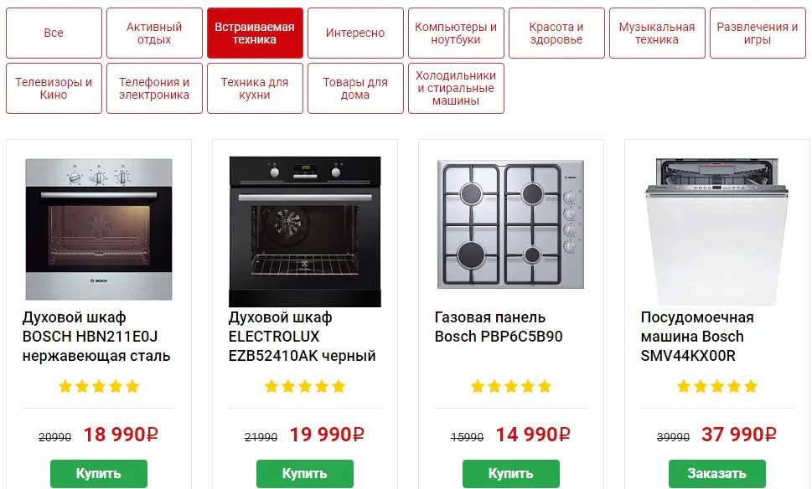Select the 'Все' category tab
This screenshot has height=489, width=812.
[x=54, y=33]
